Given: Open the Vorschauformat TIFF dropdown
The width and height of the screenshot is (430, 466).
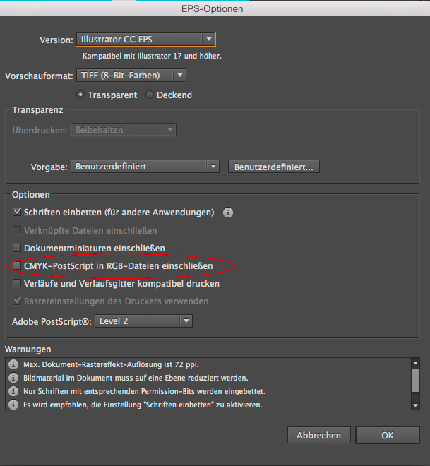Looking at the screenshot, I should (132, 75).
